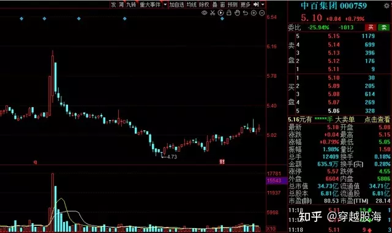Click the arrow-to-bar icon beside 更多
This screenshot has width=392, height=233.
(x=256, y=4)
